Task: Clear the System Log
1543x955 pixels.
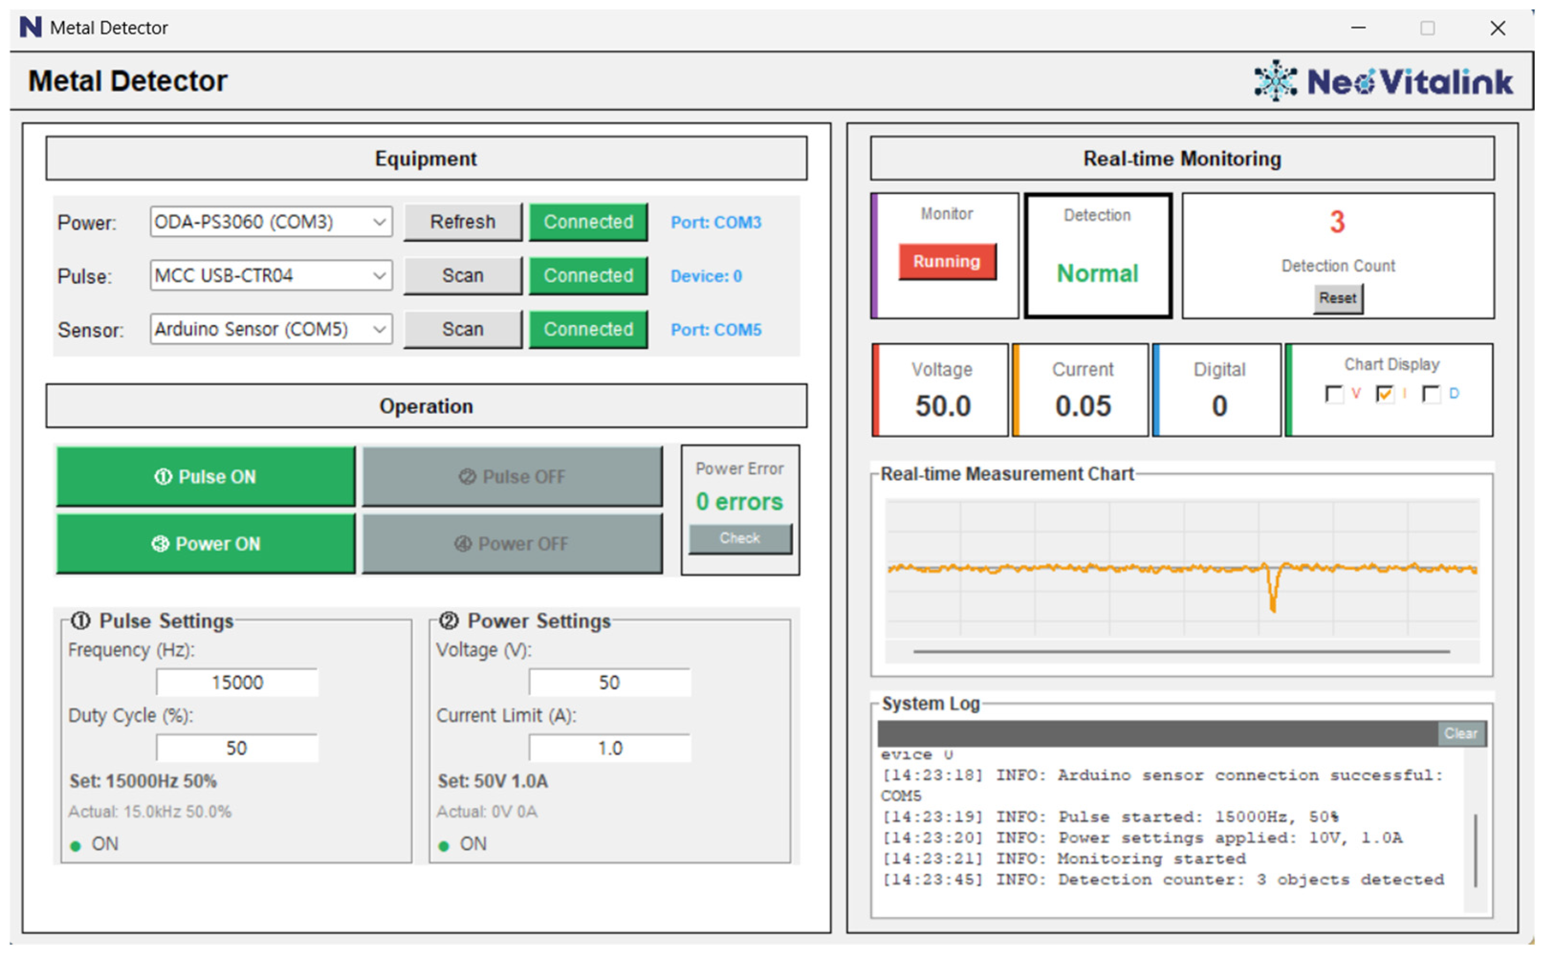Action: pyautogui.click(x=1460, y=733)
